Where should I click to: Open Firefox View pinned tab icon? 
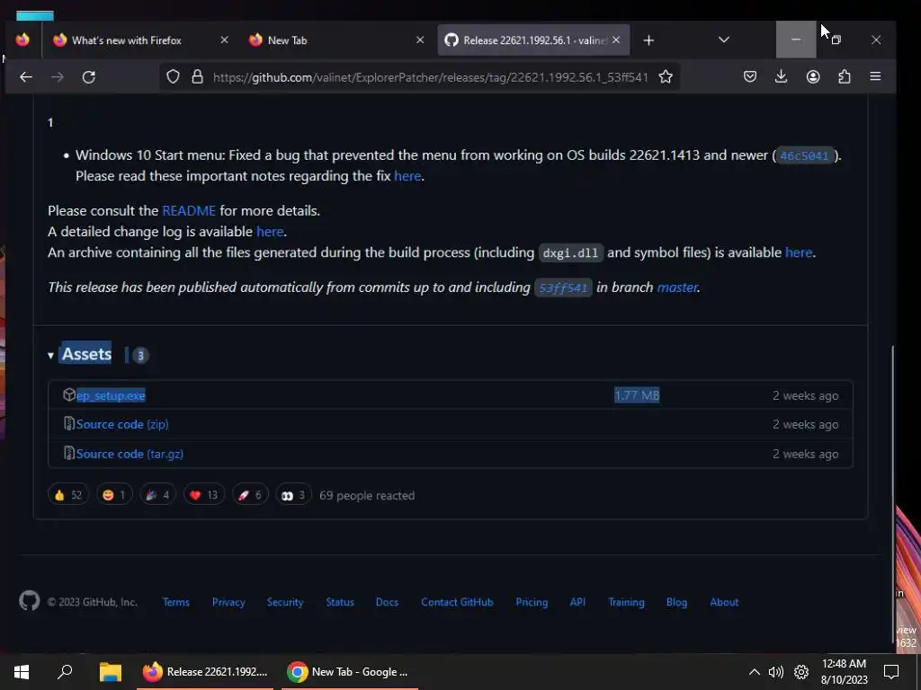point(22,40)
